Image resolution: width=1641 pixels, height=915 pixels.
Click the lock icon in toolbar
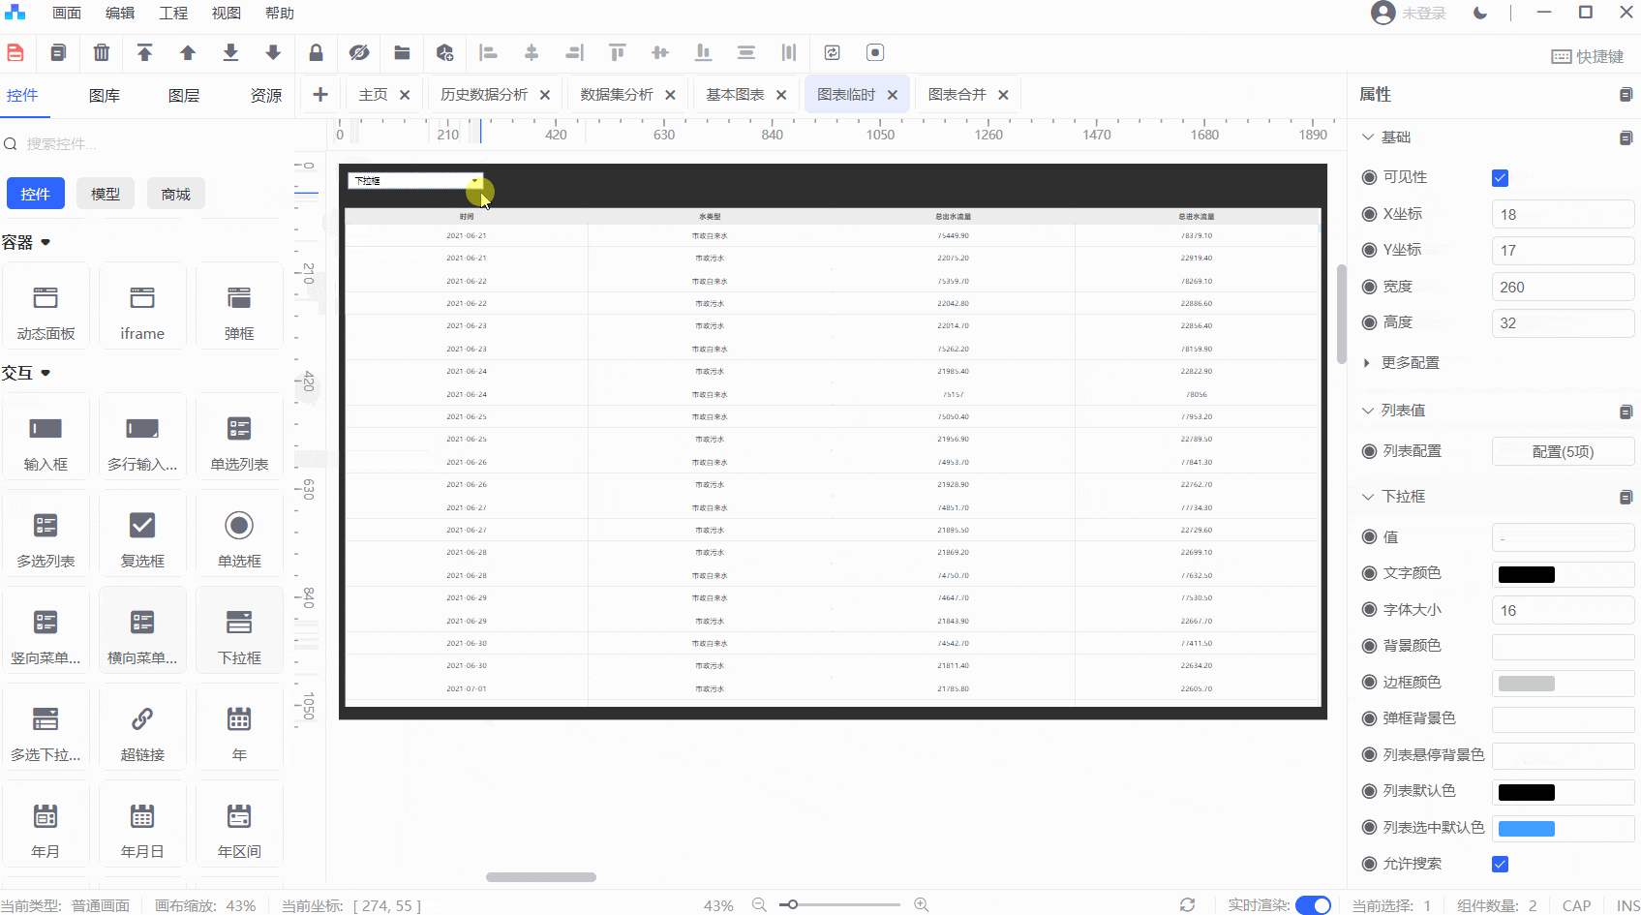[x=316, y=53]
